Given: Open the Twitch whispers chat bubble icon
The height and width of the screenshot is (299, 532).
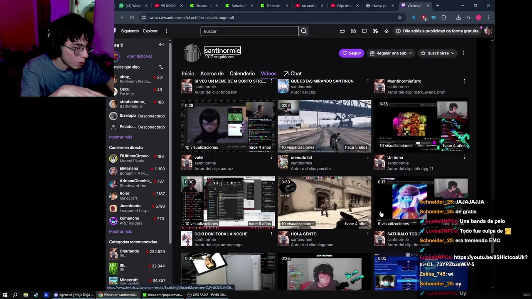Looking at the screenshot, I should tap(365, 31).
